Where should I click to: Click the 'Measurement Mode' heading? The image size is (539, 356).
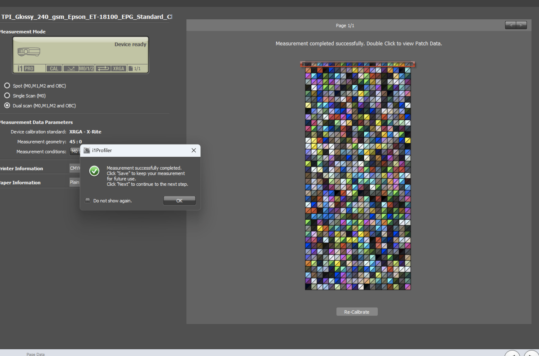22,31
